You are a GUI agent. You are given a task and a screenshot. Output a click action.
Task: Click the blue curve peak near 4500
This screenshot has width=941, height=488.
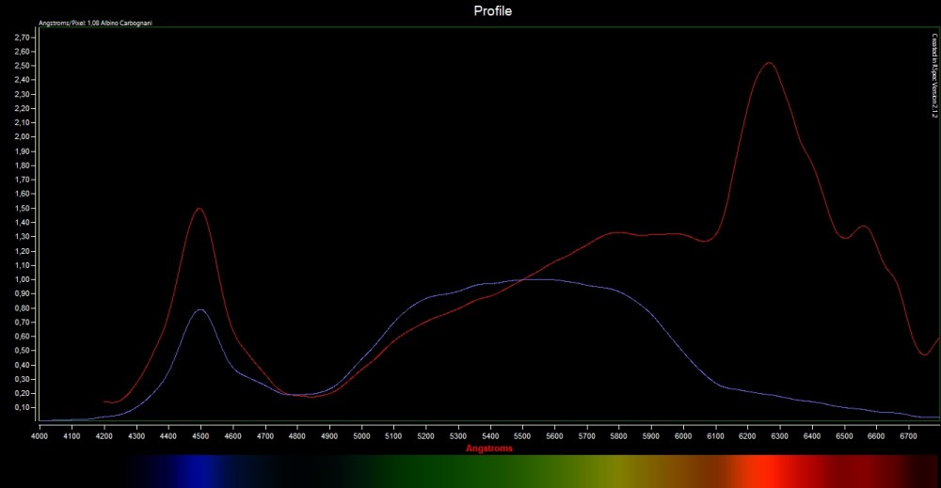(199, 309)
